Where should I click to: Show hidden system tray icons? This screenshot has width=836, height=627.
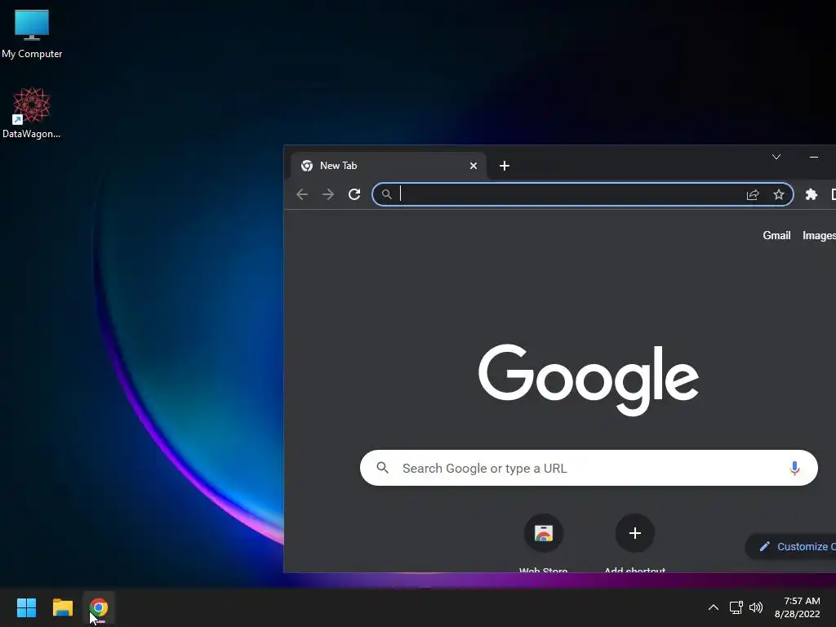click(713, 607)
